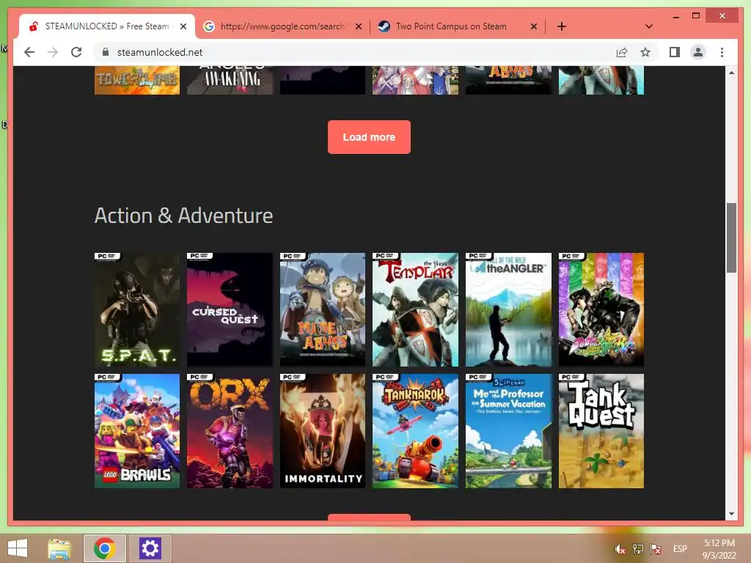This screenshot has width=751, height=563.
Task: Open the S.P.A.T. game cover
Action: [137, 310]
